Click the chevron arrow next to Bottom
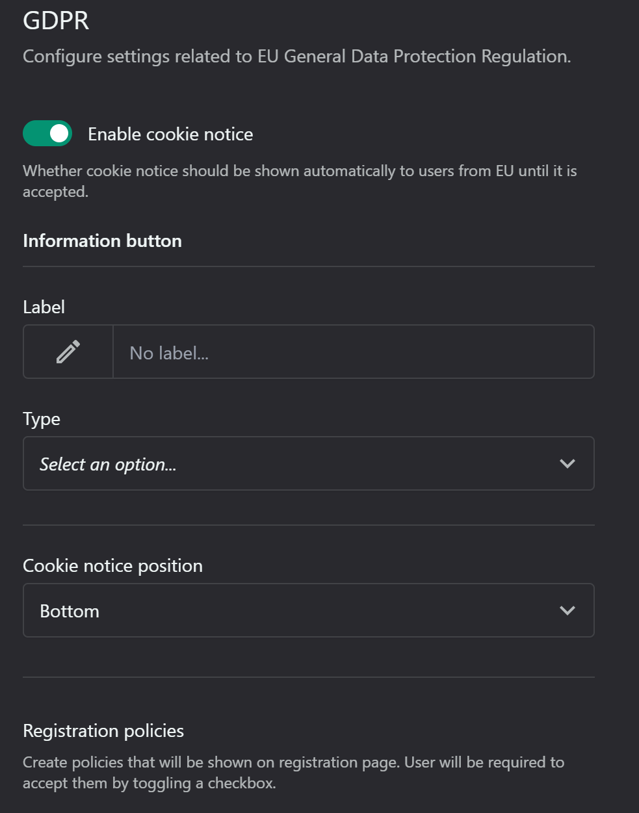639x813 pixels. point(567,610)
